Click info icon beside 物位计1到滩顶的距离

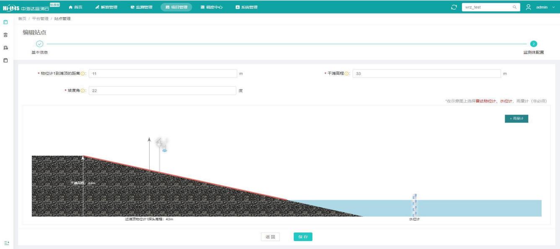(x=83, y=74)
